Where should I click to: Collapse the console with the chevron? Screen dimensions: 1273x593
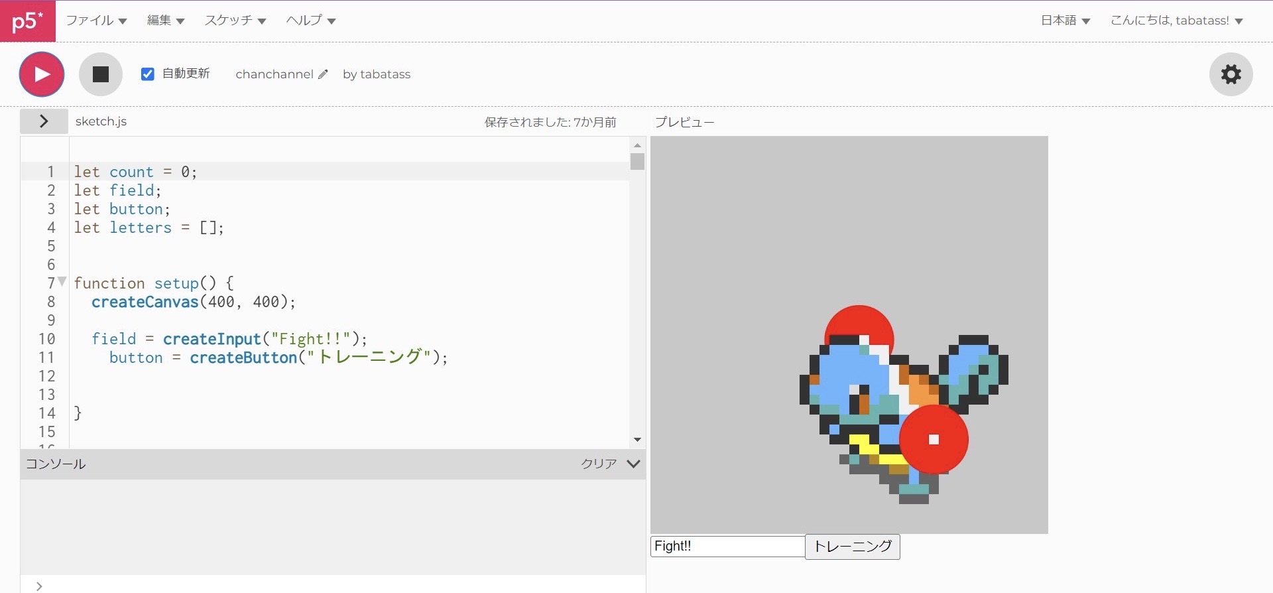[633, 464]
